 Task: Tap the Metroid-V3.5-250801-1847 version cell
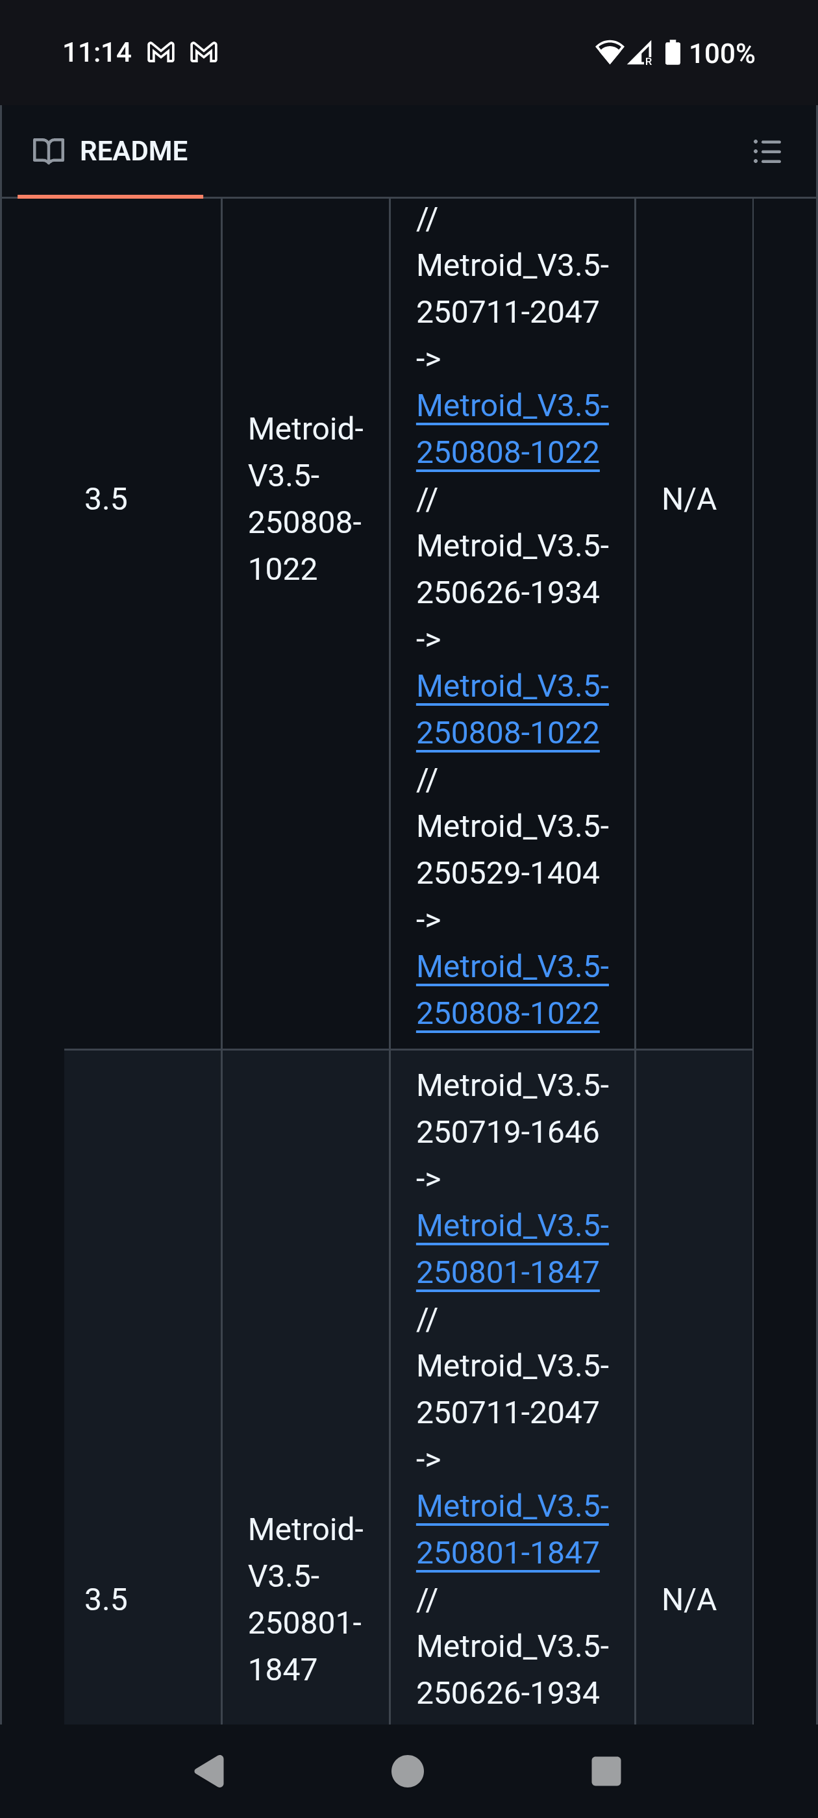pyautogui.click(x=305, y=1599)
